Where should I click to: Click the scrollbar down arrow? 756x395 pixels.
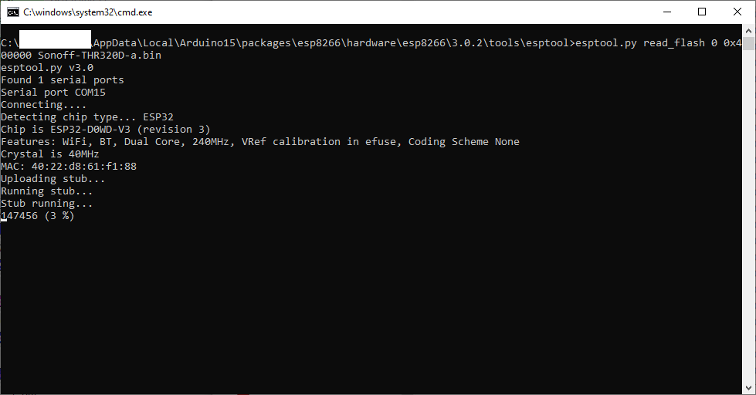pyautogui.click(x=748, y=388)
